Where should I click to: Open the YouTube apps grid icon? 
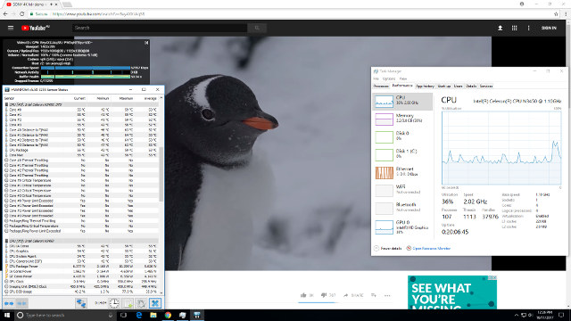(x=514, y=28)
